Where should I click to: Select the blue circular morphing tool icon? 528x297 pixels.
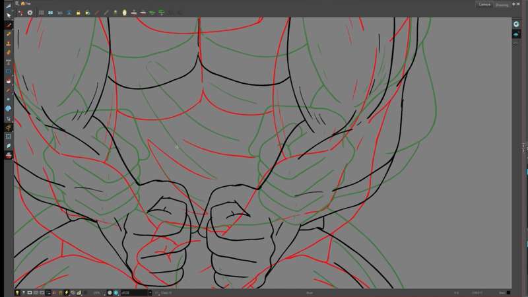9,108
